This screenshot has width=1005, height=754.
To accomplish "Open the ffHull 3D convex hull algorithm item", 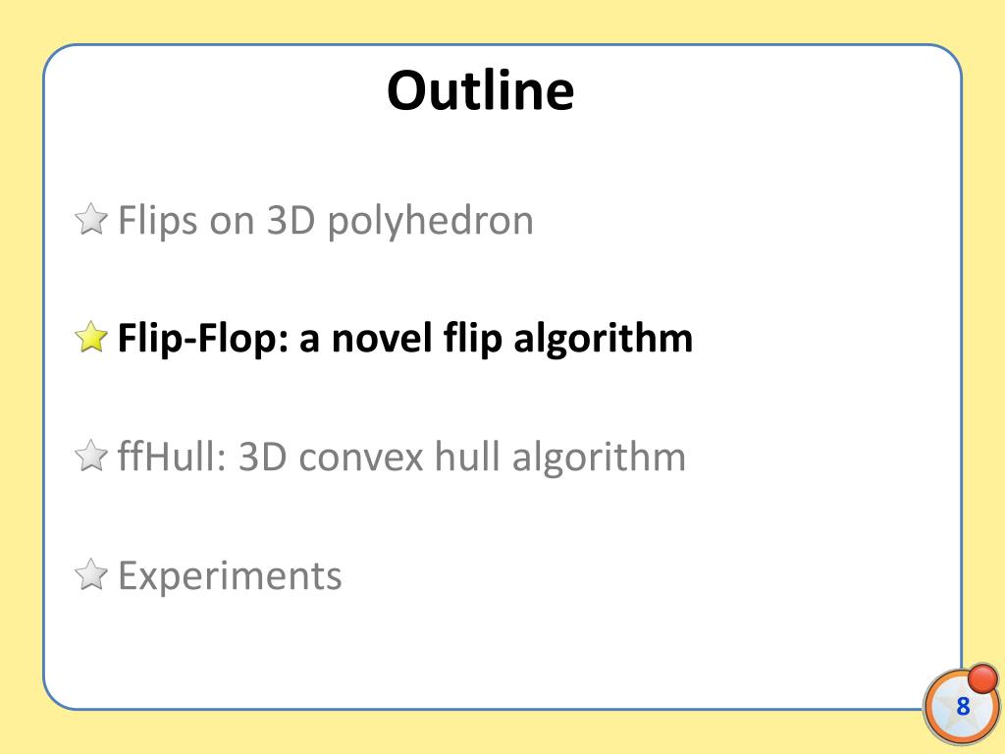I will (401, 458).
